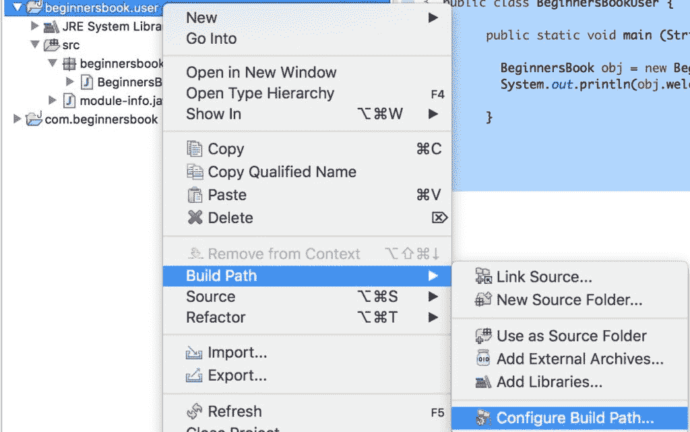Open the Refactor submenu

point(216,317)
